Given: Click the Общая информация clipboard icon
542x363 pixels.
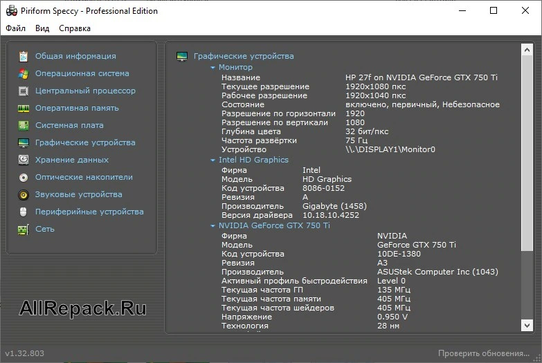Looking at the screenshot, I should [23, 56].
